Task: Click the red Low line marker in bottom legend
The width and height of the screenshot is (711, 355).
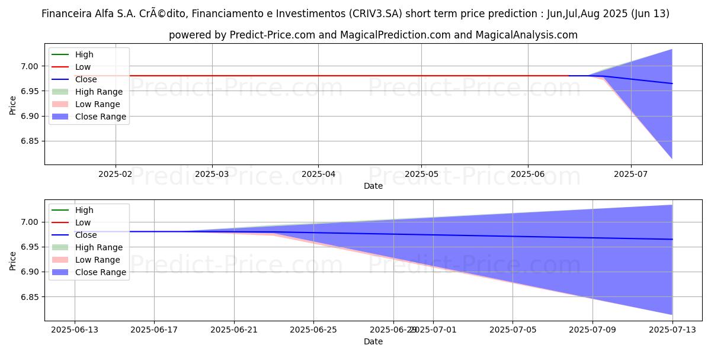Action: click(61, 222)
